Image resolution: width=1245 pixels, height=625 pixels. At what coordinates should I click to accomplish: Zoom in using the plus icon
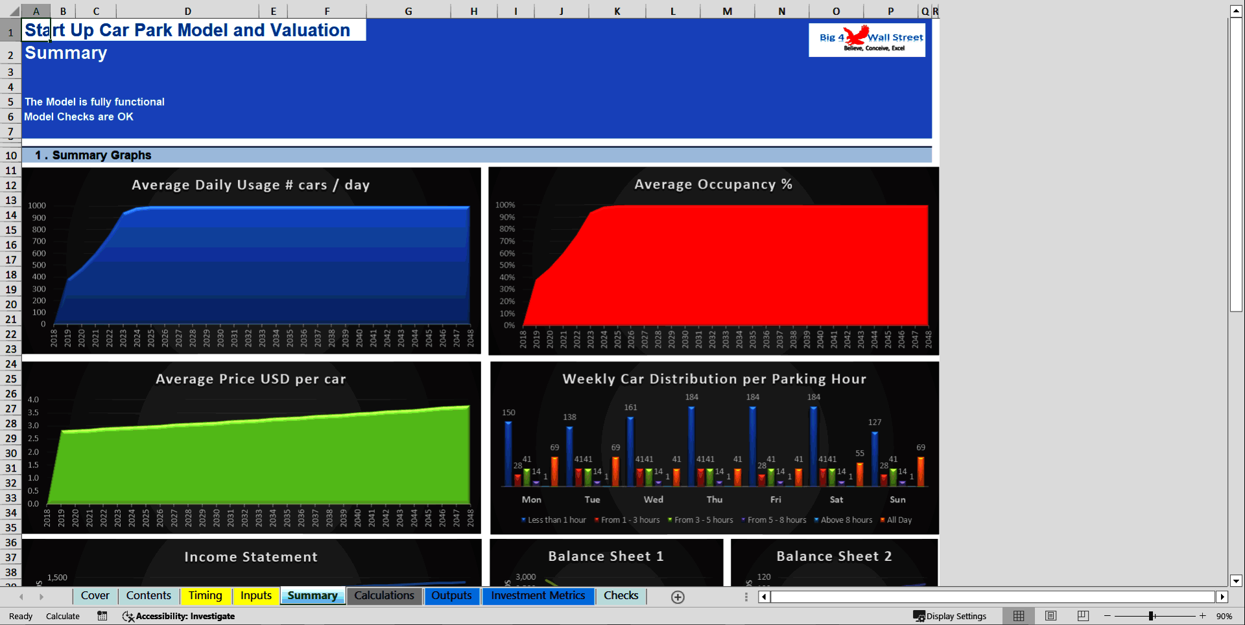[x=1202, y=616]
